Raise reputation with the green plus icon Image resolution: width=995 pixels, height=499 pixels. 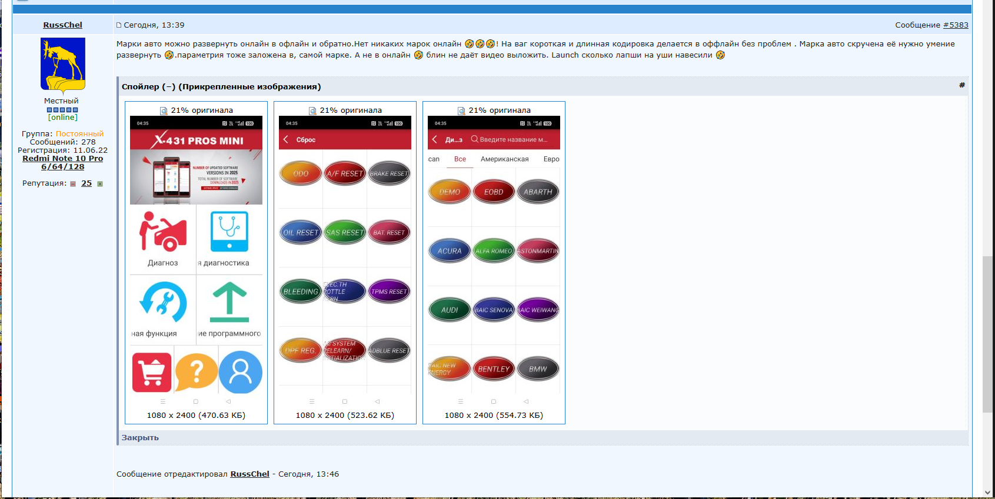(100, 184)
